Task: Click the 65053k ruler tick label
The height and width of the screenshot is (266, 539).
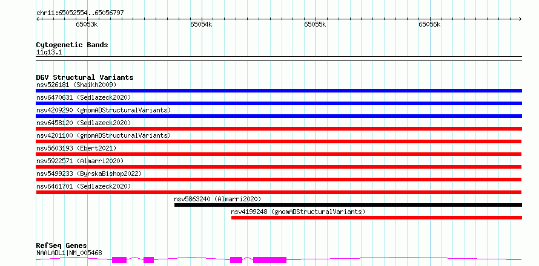Action: tap(87, 24)
